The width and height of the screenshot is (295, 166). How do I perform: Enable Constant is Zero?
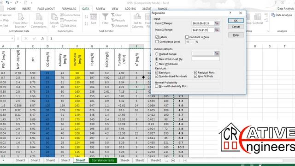coord(187,37)
